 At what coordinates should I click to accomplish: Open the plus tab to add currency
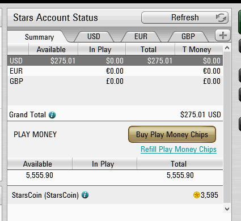pyautogui.click(x=223, y=35)
